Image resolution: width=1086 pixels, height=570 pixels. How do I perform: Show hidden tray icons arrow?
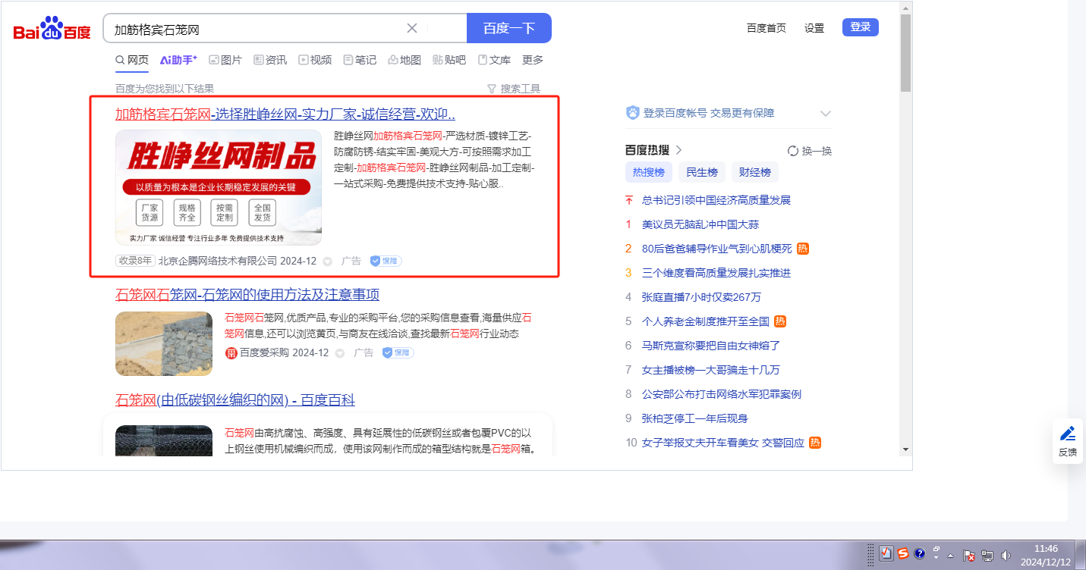pyautogui.click(x=950, y=555)
